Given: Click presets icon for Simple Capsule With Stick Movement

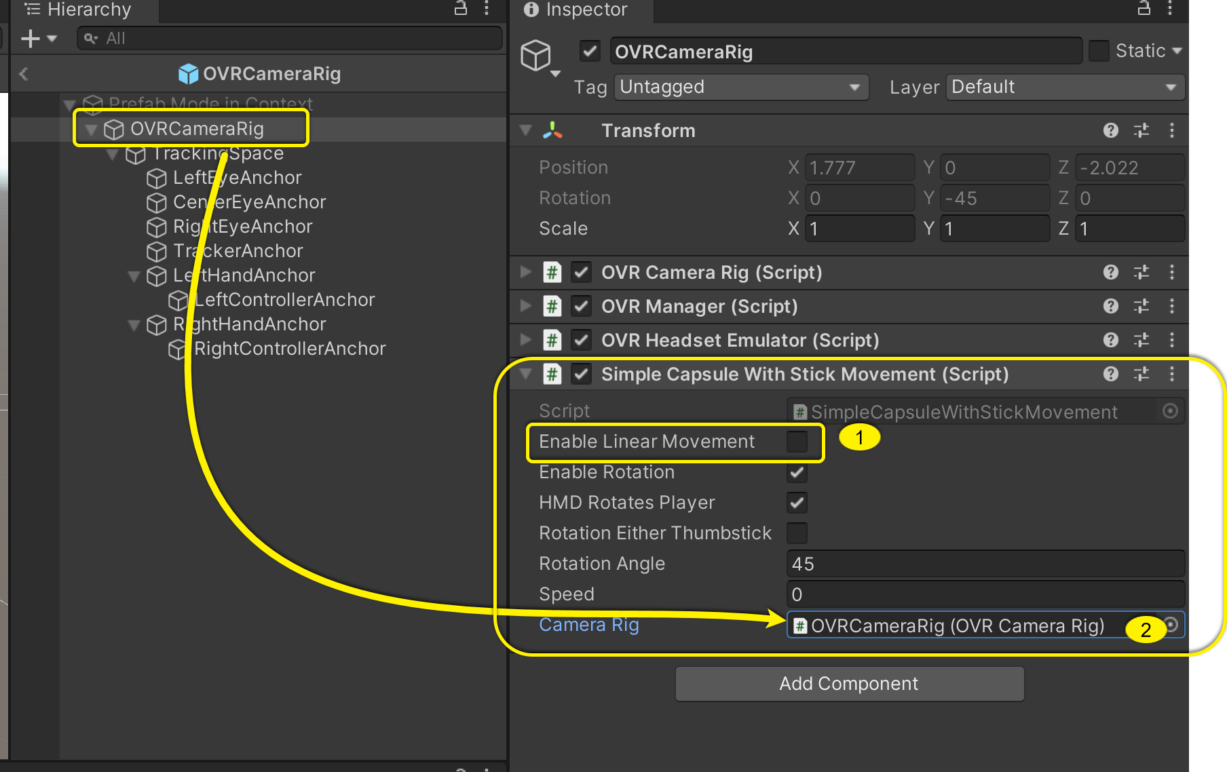Looking at the screenshot, I should click(x=1141, y=374).
